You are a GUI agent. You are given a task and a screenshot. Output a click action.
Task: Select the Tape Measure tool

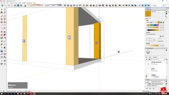coord(2,41)
